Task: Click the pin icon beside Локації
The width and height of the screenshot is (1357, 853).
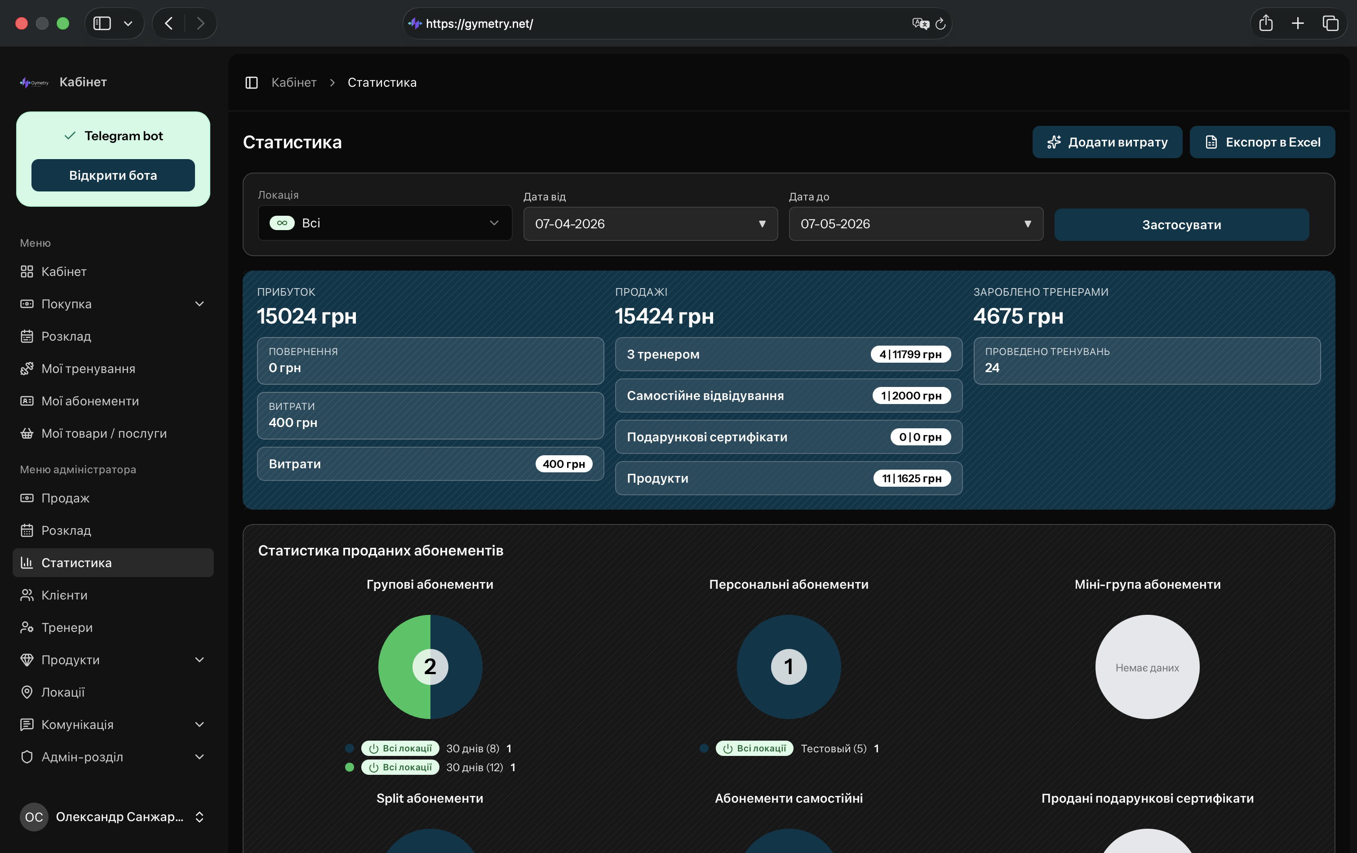Action: 27,692
